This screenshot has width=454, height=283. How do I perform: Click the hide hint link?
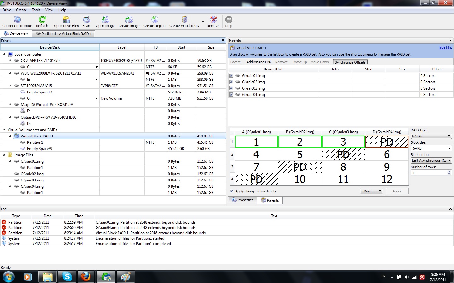pos(445,47)
